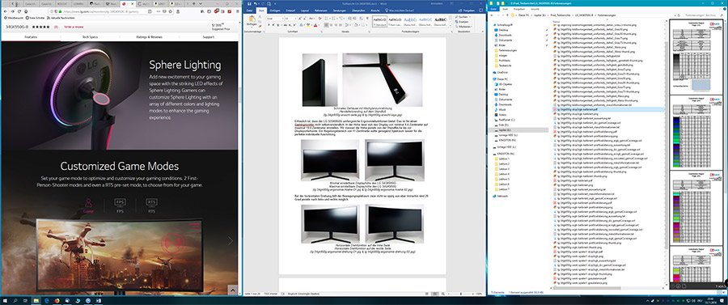Viewport: 728px width, 305px height.
Task: Open Explorer's Ansicht ribbon tab
Action: pyautogui.click(x=535, y=9)
